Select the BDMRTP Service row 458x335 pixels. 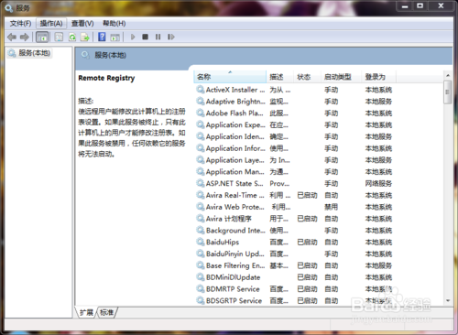coord(294,289)
